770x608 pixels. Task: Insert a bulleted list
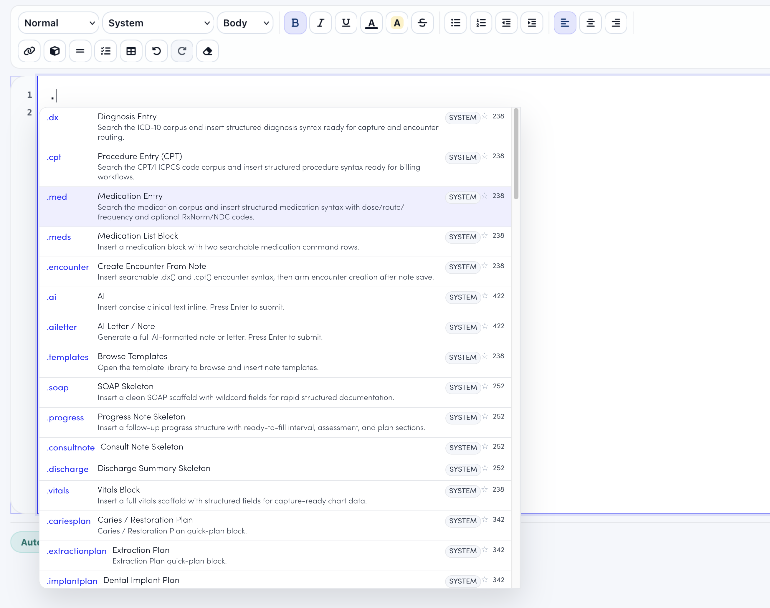(455, 23)
